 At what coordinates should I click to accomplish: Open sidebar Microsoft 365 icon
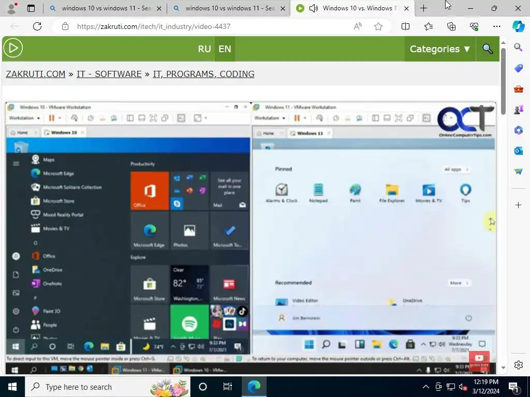[x=518, y=130]
